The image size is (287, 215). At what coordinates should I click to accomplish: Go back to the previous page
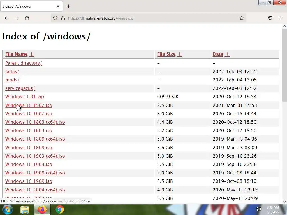coord(7,18)
